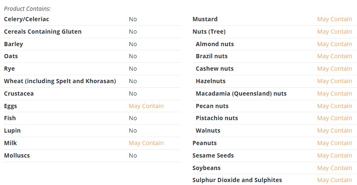Select Almond nuts entry

(x=215, y=44)
